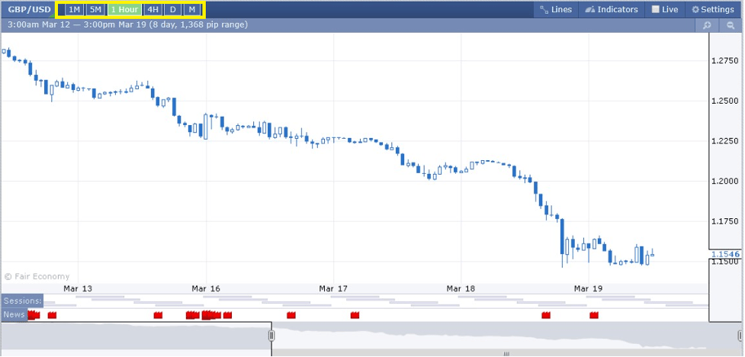Click the 1.2750 price axis label
Viewport: 745px width, 357px height.
point(725,61)
